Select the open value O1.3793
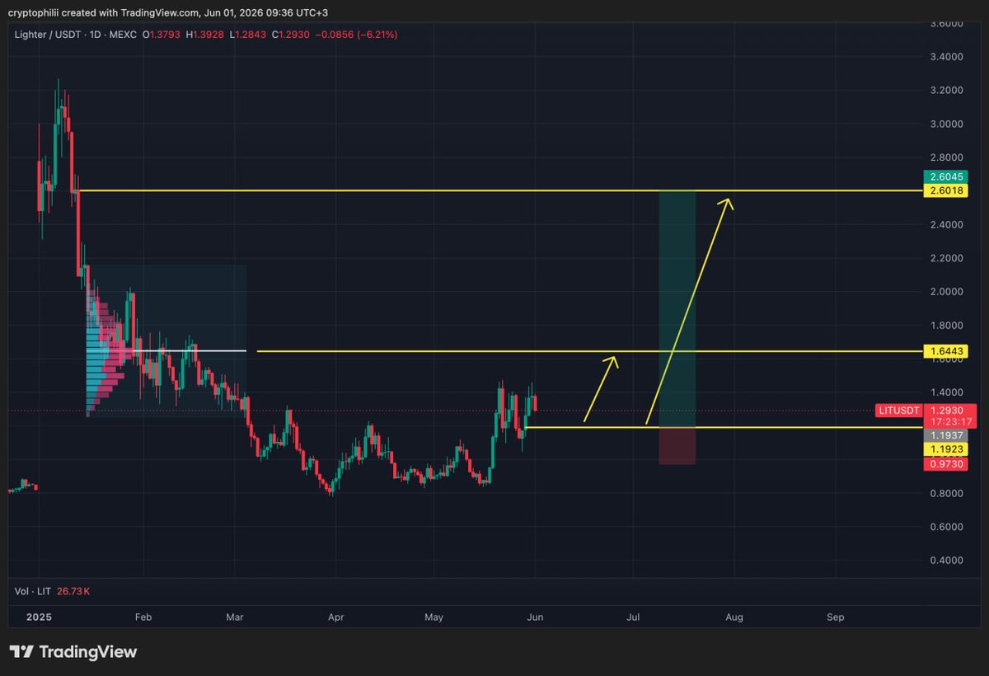Screen dimensions: 989x676 click(163, 35)
